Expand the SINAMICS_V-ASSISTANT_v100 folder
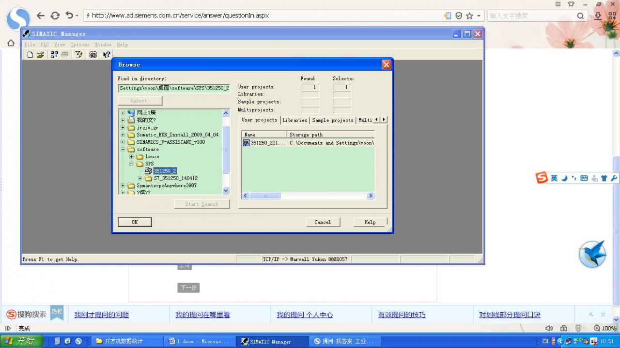Viewport: 620px width, 348px height. [123, 142]
